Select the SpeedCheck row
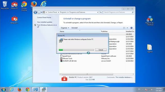The height and width of the screenshot is (92, 165). tap(97, 56)
